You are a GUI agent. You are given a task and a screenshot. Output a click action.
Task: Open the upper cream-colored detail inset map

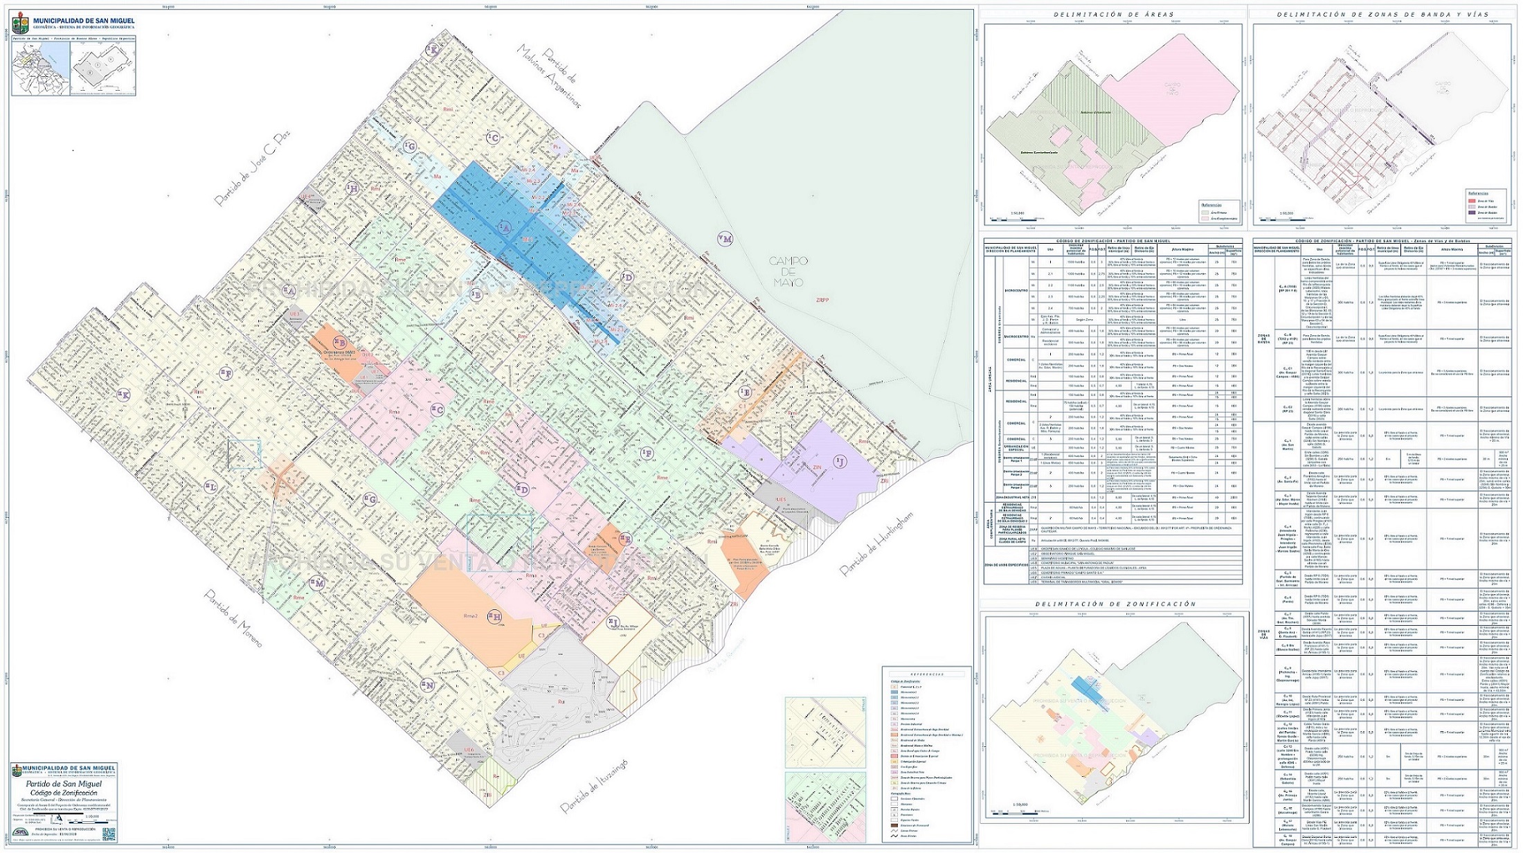pos(825,731)
